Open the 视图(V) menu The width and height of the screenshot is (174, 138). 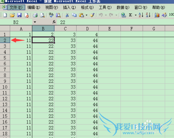[x=52, y=8]
